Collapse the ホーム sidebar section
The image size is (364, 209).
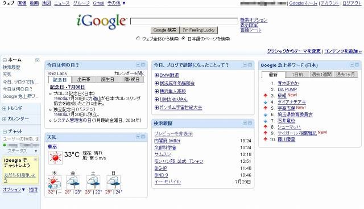(5, 60)
